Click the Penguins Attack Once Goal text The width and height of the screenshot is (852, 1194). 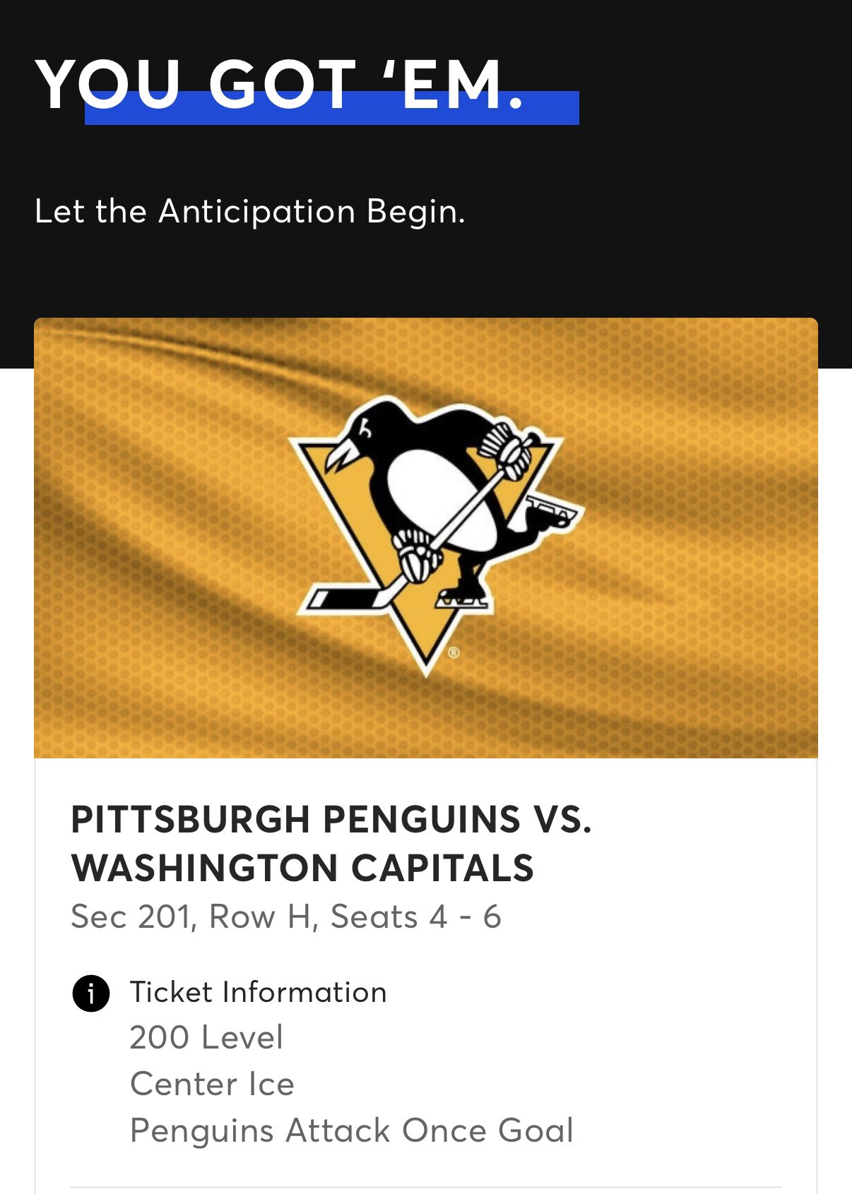(351, 1130)
